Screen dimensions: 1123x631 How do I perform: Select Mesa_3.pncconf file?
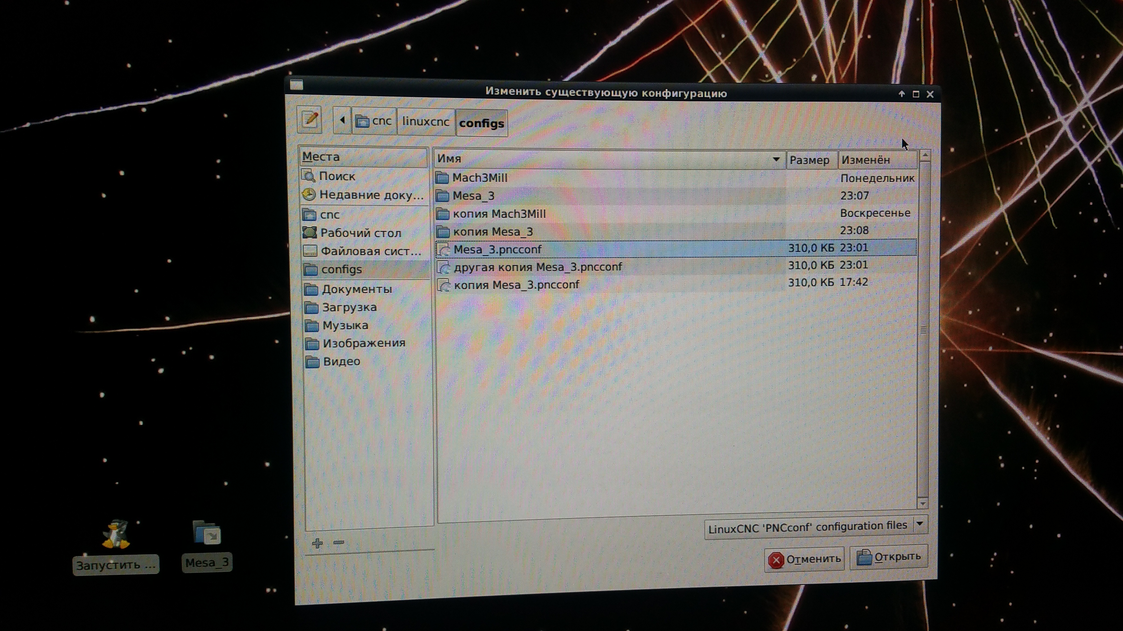tap(498, 250)
